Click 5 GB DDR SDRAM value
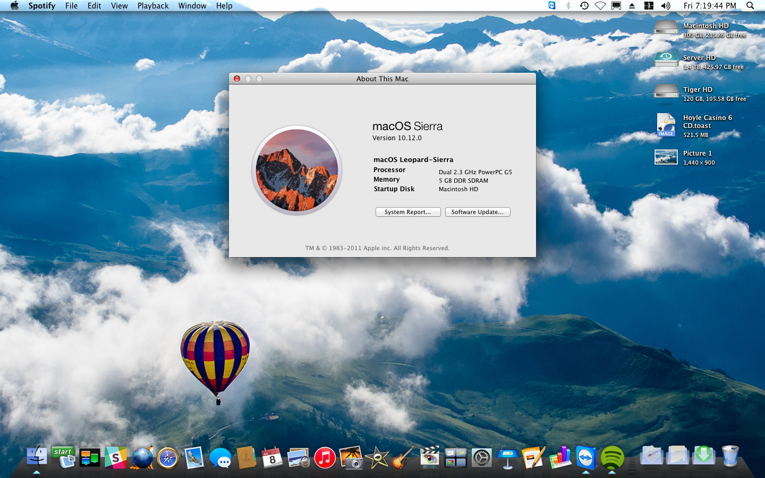Image resolution: width=765 pixels, height=478 pixels. 463,181
